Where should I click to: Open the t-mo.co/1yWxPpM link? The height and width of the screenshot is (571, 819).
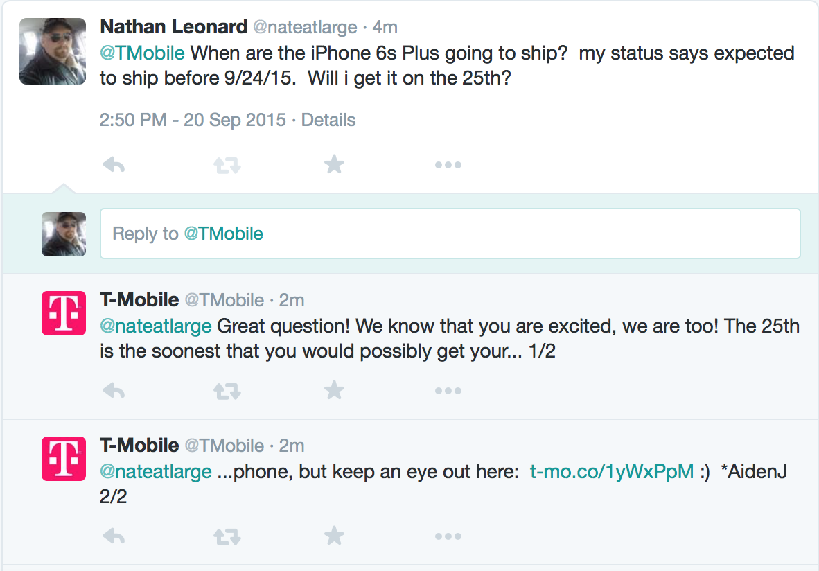pos(612,472)
